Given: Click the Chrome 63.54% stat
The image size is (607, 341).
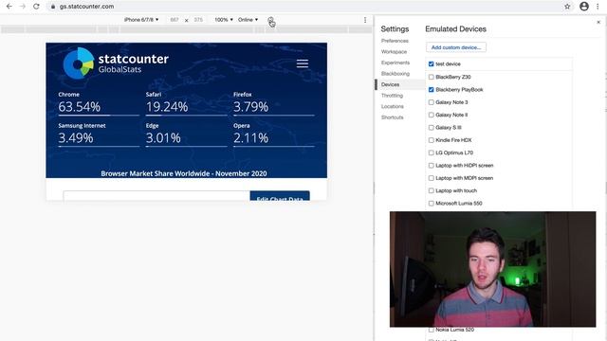Looking at the screenshot, I should tap(99, 103).
